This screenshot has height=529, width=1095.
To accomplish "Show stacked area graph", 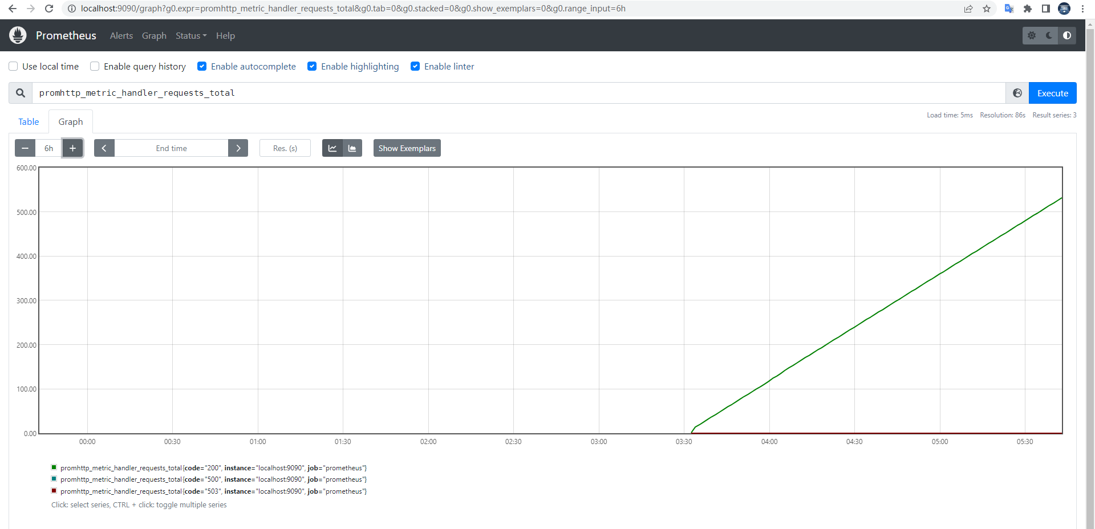I will [352, 148].
